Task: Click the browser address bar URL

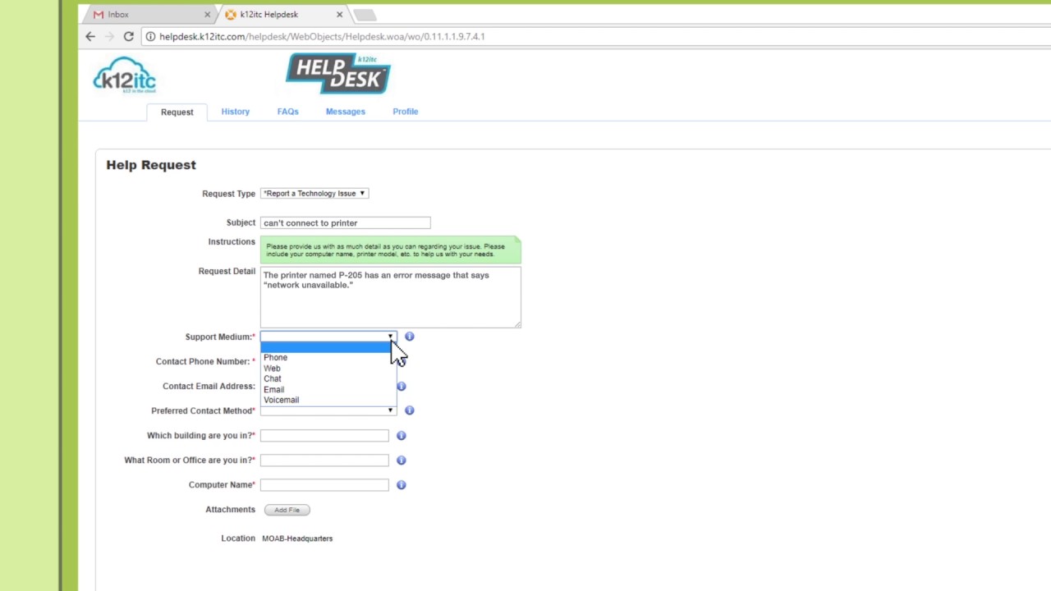Action: pos(322,36)
